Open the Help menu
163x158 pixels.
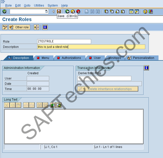65,6
